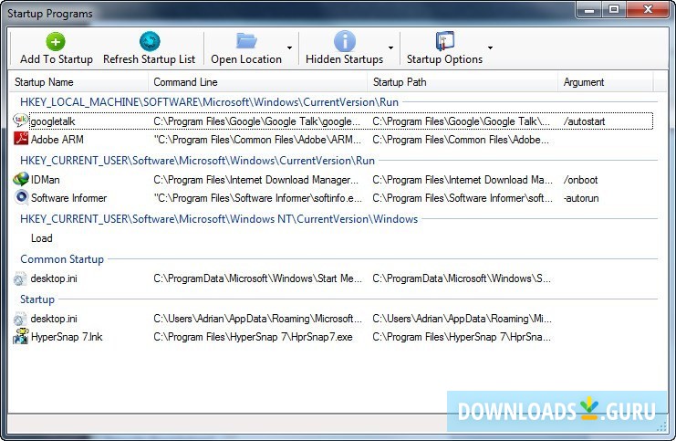Select the Adobe ARM startup name
This screenshot has height=441, width=676.
pos(57,140)
